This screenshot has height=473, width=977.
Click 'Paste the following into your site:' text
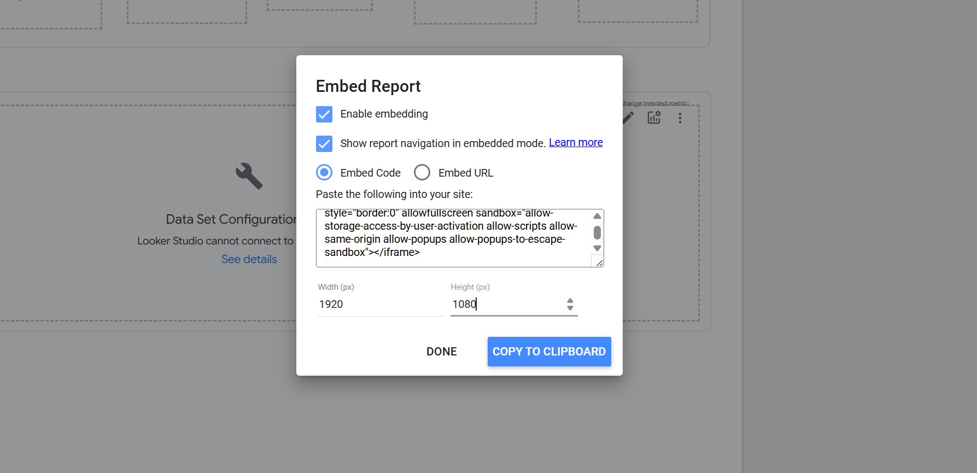point(394,194)
